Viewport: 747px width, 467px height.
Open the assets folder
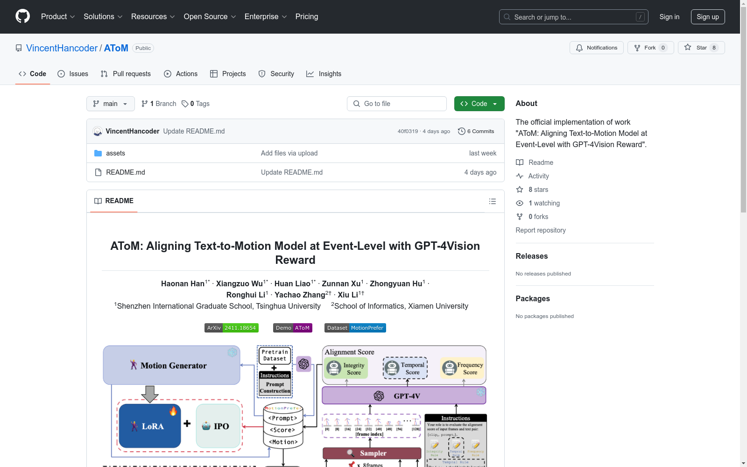point(115,153)
